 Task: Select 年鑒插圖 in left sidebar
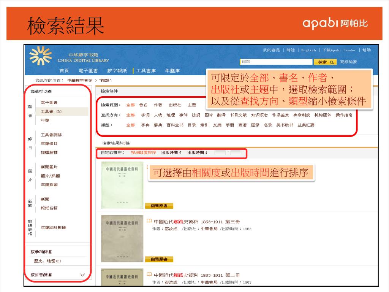(x=49, y=185)
